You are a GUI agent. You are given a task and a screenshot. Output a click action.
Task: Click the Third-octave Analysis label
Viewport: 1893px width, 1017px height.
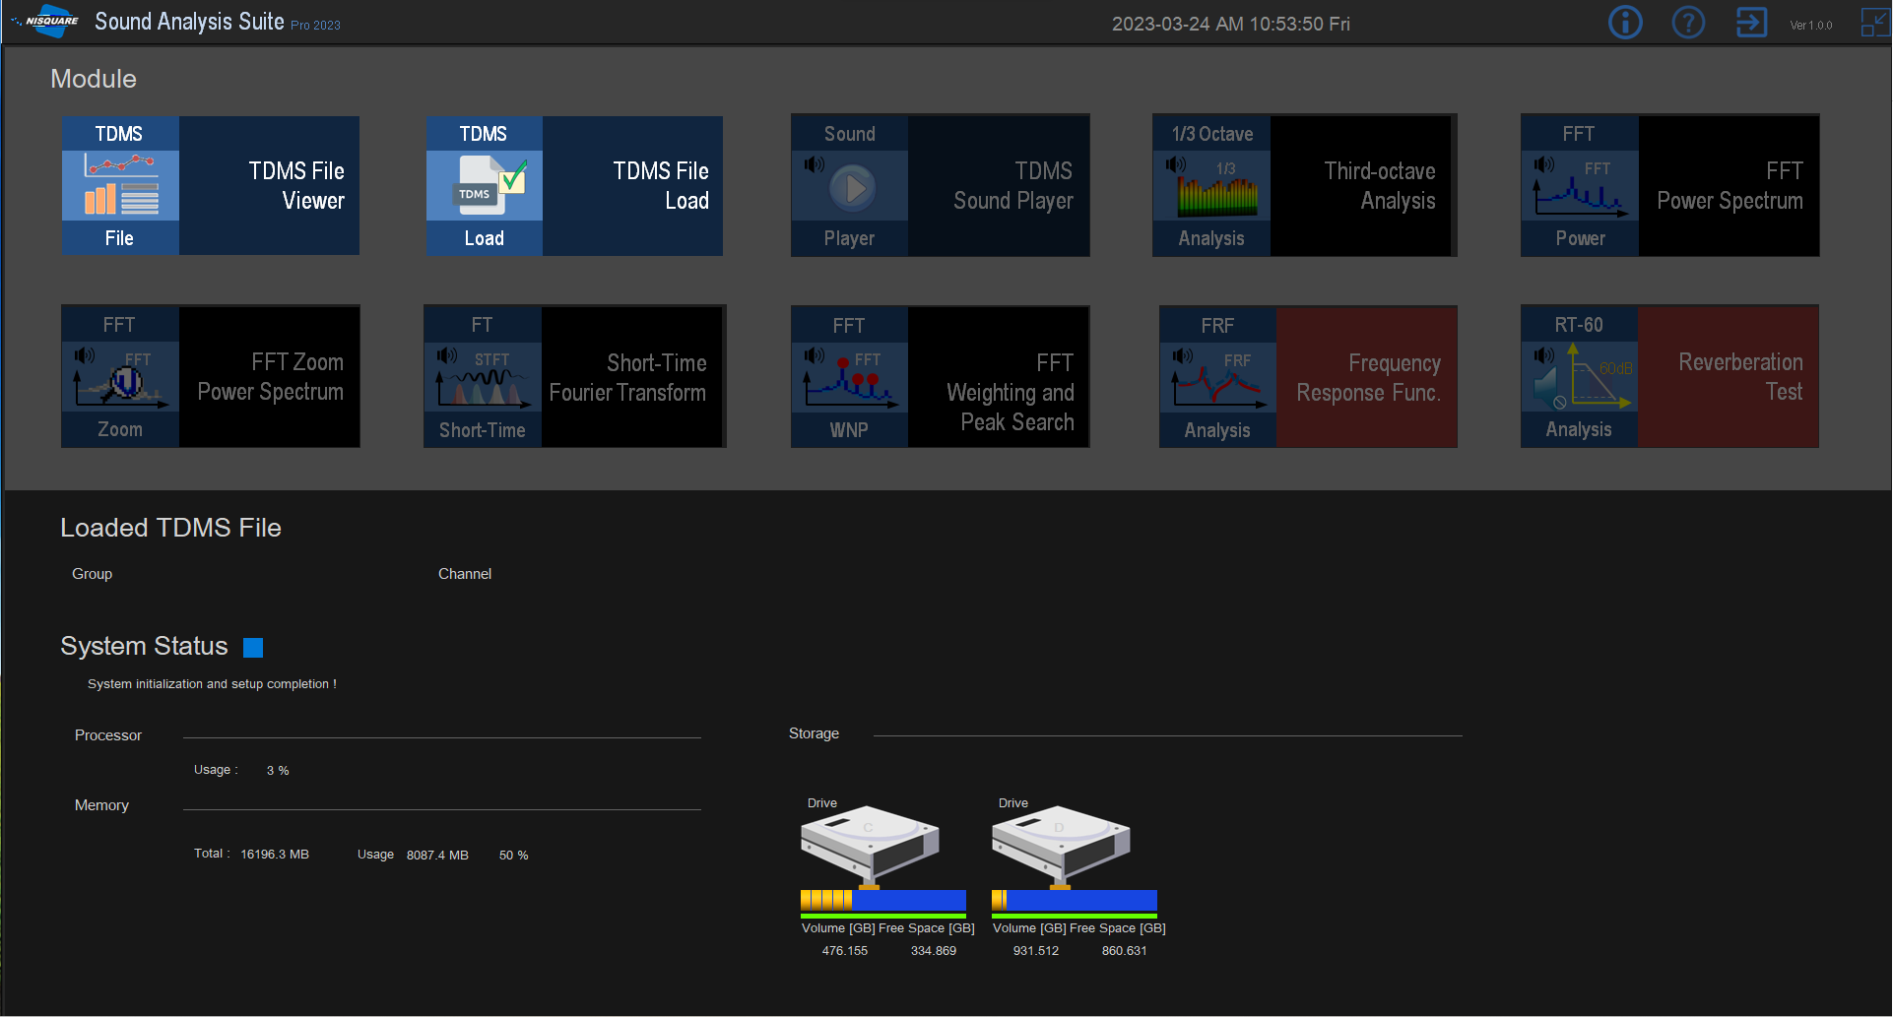pos(1379,186)
